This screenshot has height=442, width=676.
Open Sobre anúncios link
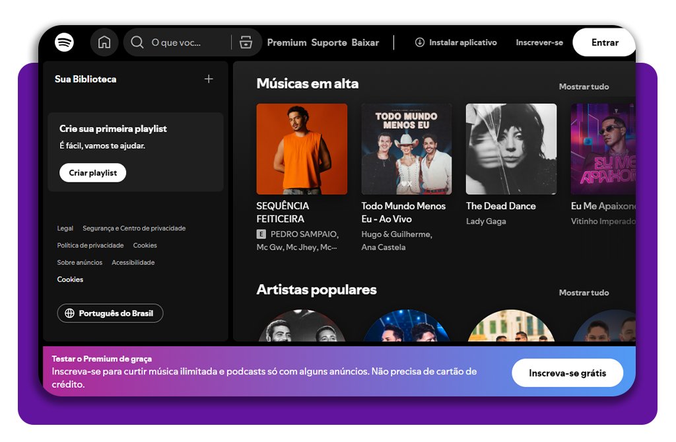point(80,262)
